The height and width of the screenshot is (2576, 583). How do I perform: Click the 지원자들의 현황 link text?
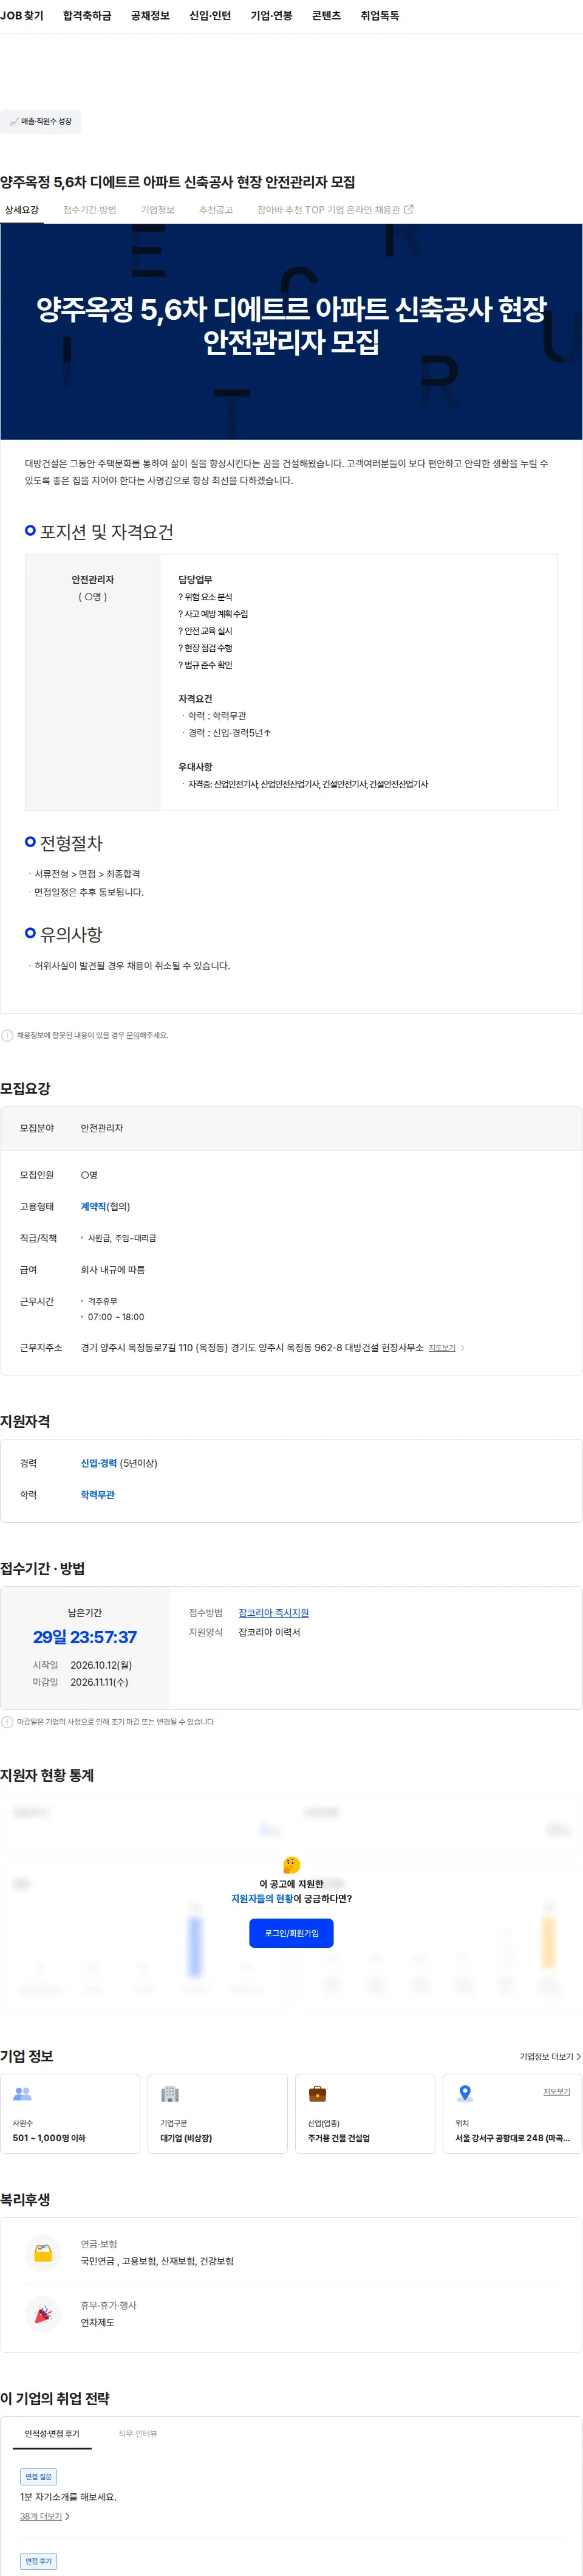262,1898
